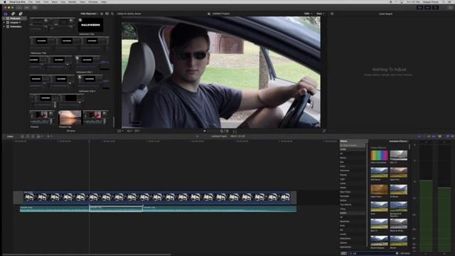Viewport: 455px width, 256px height.
Task: Toggle the Browser panel visibility button
Action: [420, 7]
